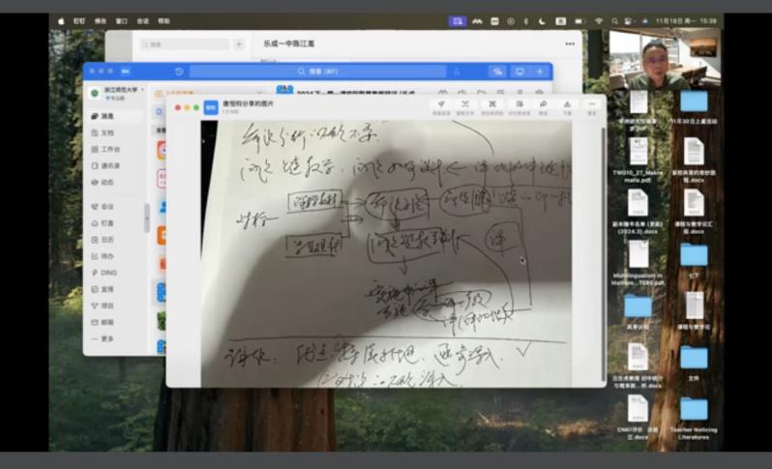Open the 帮助 menu in menu bar
Screen dimensions: 772x469
[x=163, y=20]
